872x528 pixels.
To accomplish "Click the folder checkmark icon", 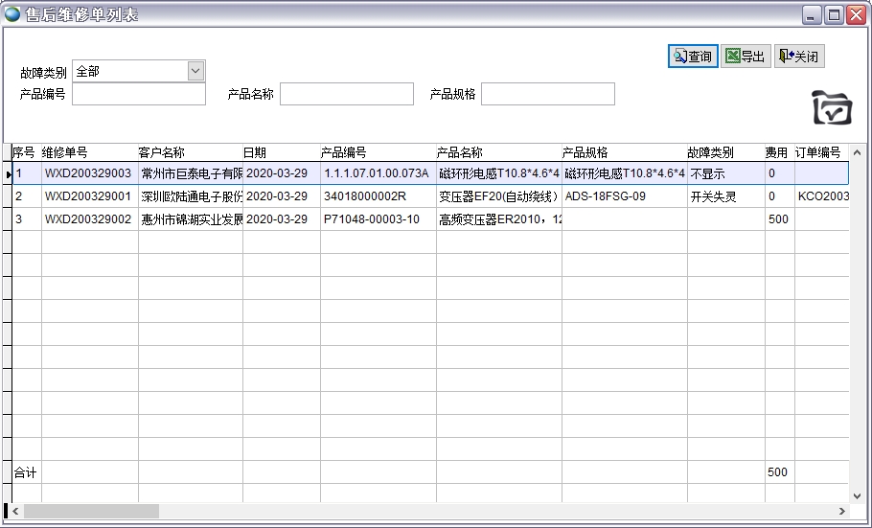I will coord(831,108).
